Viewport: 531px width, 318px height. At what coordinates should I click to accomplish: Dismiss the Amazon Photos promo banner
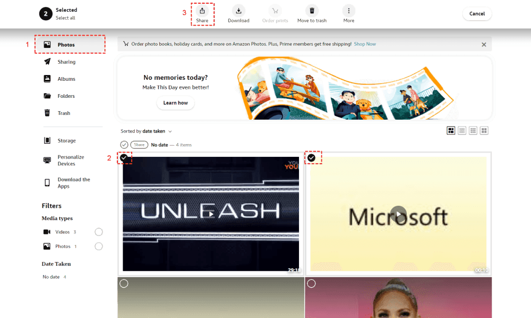[x=484, y=45]
